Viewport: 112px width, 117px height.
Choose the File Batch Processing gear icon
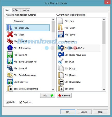pyautogui.click(x=10, y=75)
